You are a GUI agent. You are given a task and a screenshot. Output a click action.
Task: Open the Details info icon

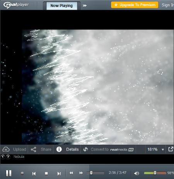(x=59, y=149)
